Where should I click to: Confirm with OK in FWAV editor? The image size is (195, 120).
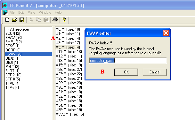click(126, 72)
